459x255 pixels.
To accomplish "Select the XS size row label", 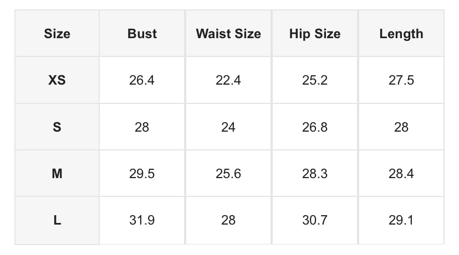I will [57, 80].
